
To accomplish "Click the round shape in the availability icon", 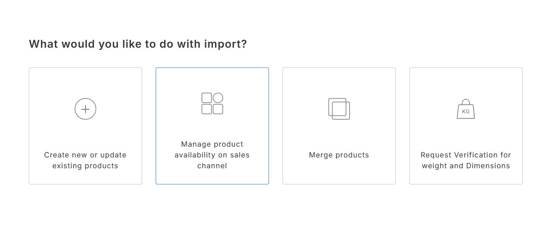I will (218, 98).
